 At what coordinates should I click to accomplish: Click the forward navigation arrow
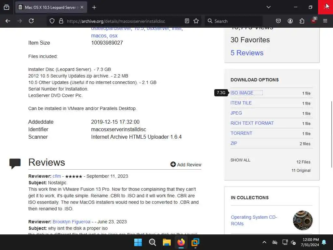point(19,21)
